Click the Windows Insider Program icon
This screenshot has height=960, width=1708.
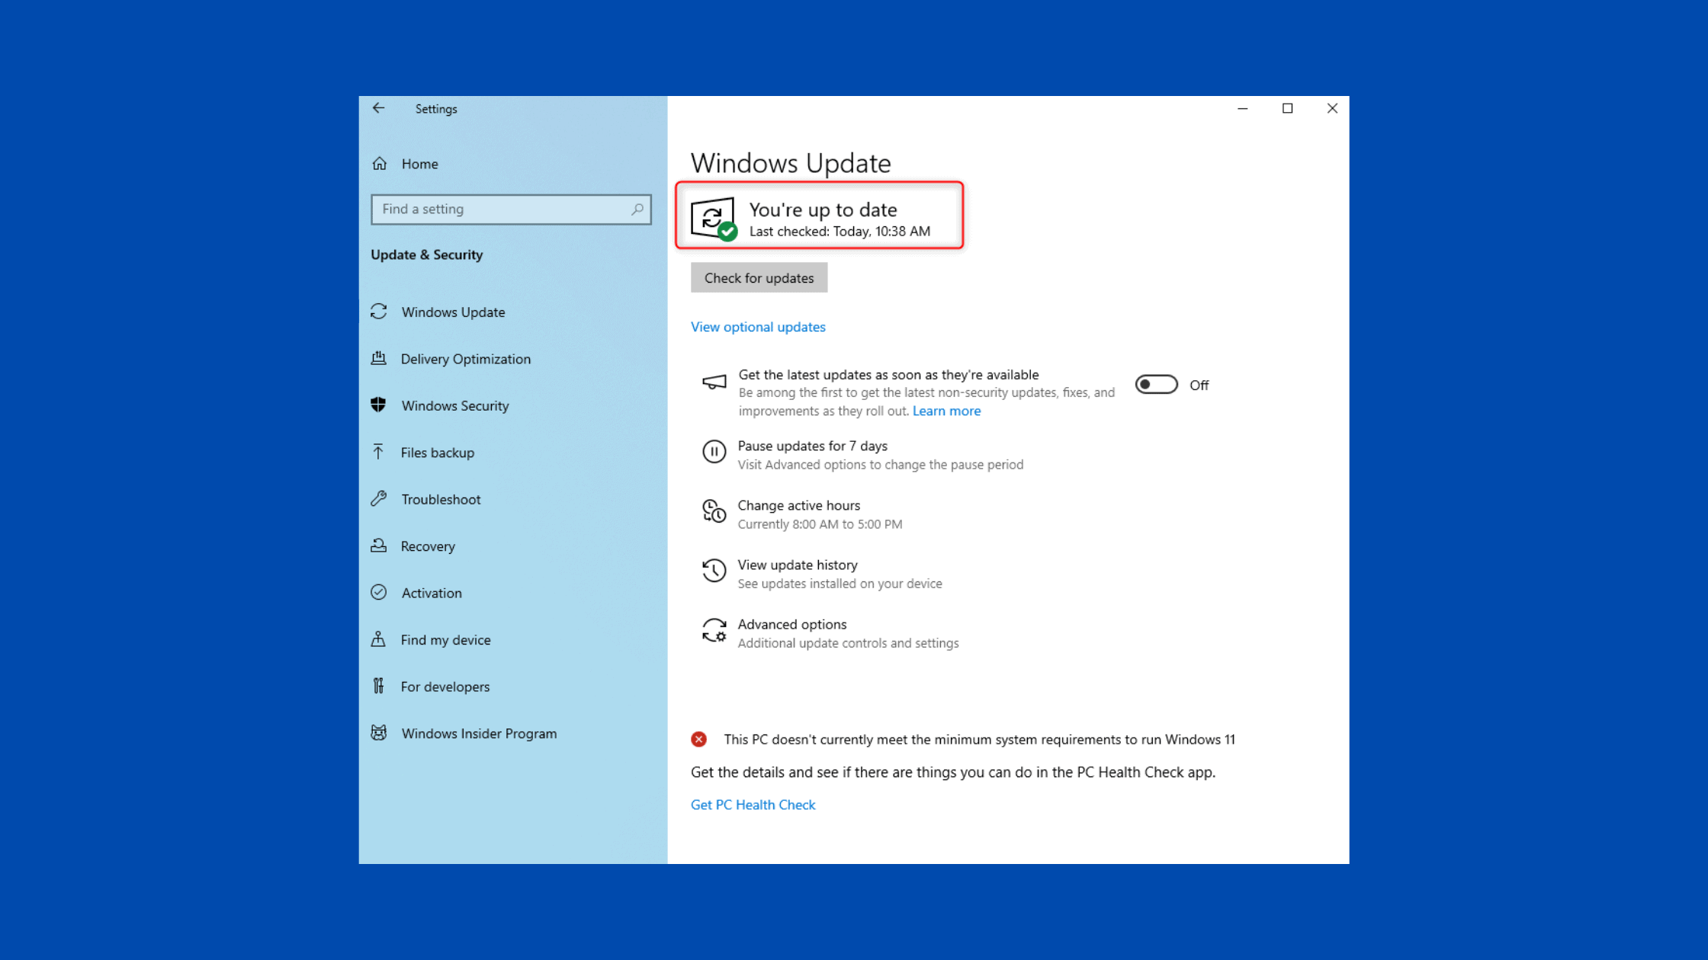(380, 732)
